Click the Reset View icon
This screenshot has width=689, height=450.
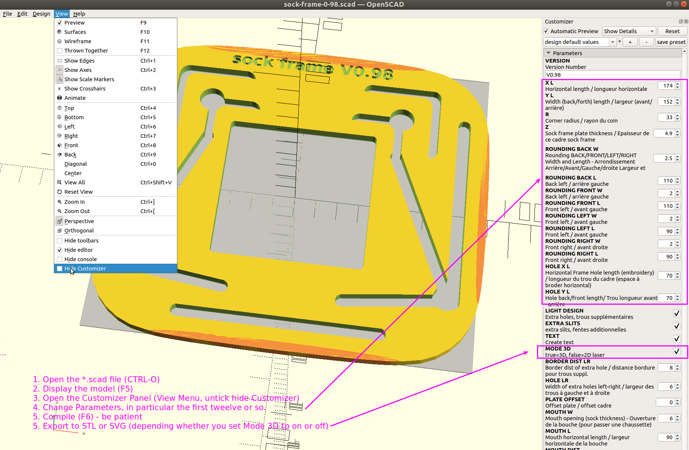[x=60, y=192]
